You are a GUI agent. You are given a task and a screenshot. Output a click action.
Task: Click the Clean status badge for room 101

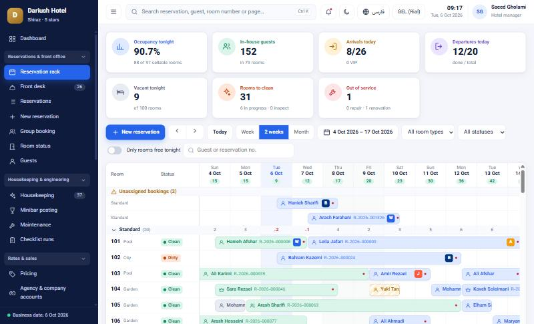click(x=172, y=242)
